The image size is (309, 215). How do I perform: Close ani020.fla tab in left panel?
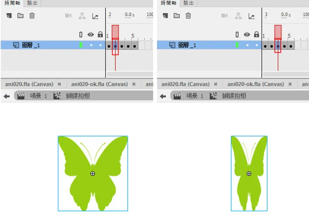point(59,84)
